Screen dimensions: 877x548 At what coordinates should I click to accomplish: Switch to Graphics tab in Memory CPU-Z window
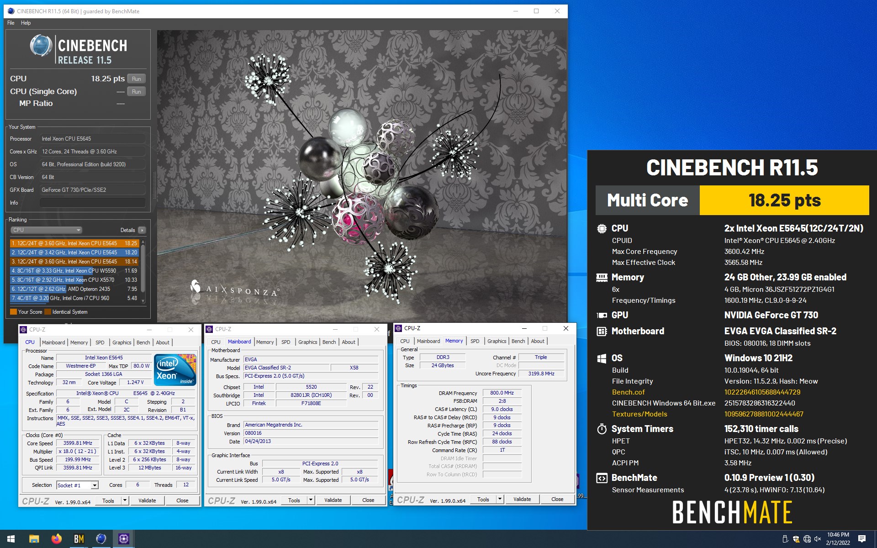[497, 341]
